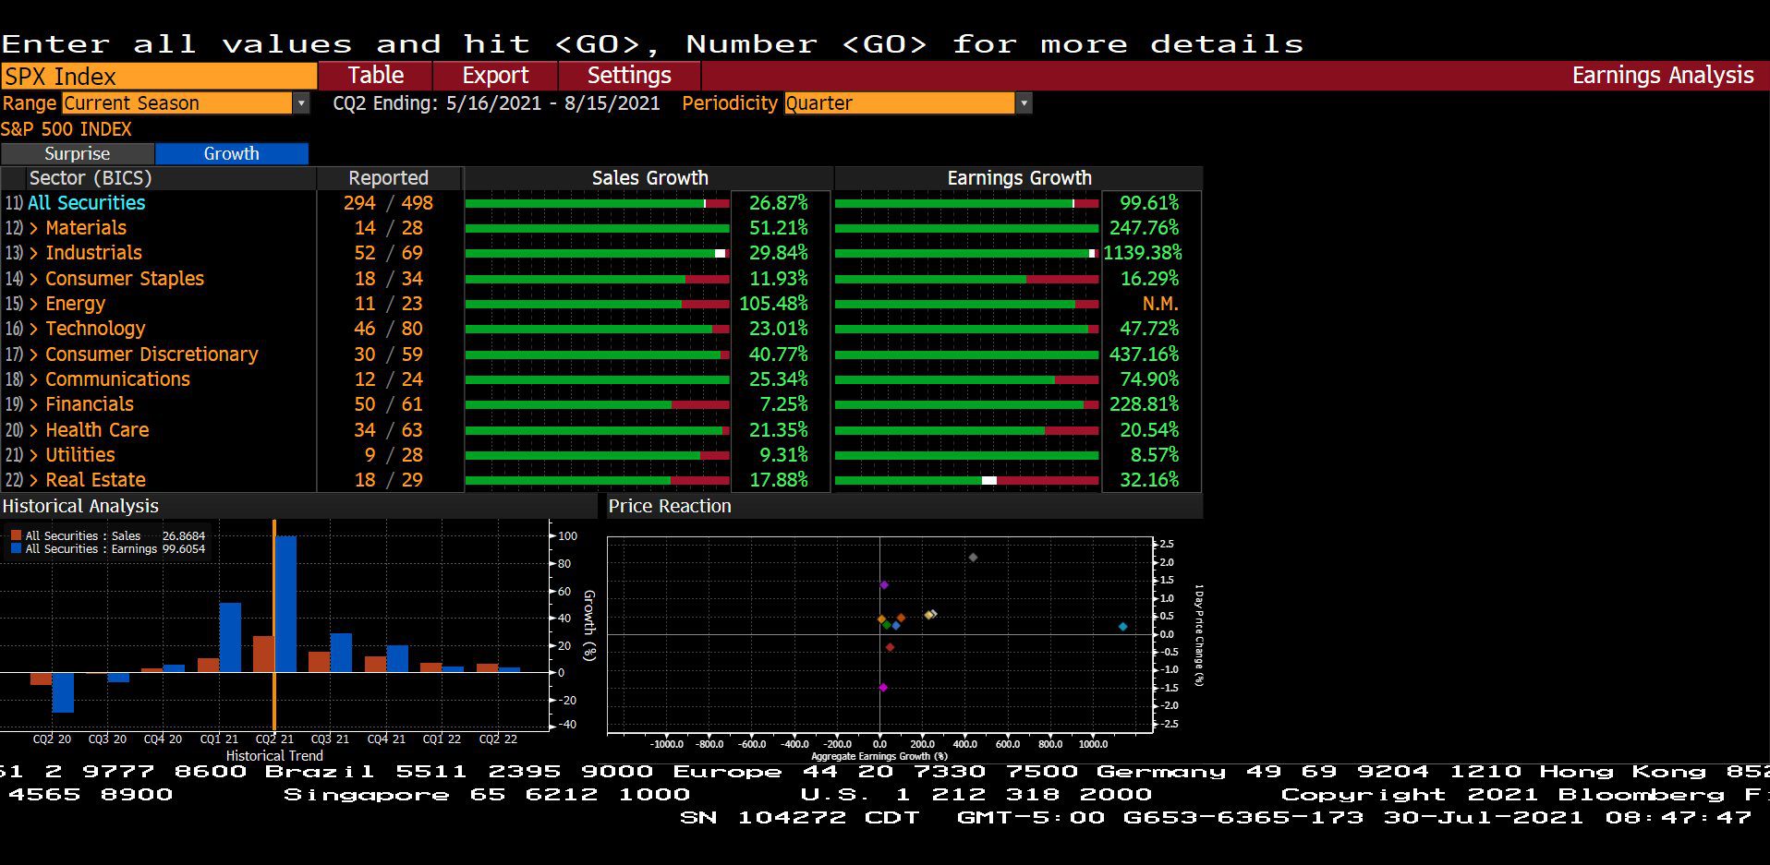The height and width of the screenshot is (865, 1770).
Task: Click the Technology sector sales growth bar
Action: pyautogui.click(x=598, y=329)
